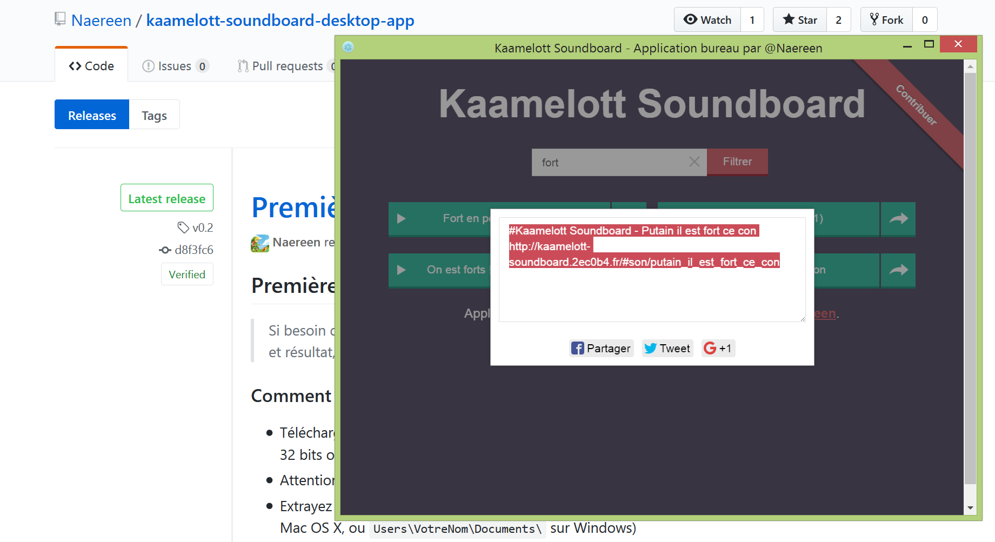Select the Tags tab

154,115
